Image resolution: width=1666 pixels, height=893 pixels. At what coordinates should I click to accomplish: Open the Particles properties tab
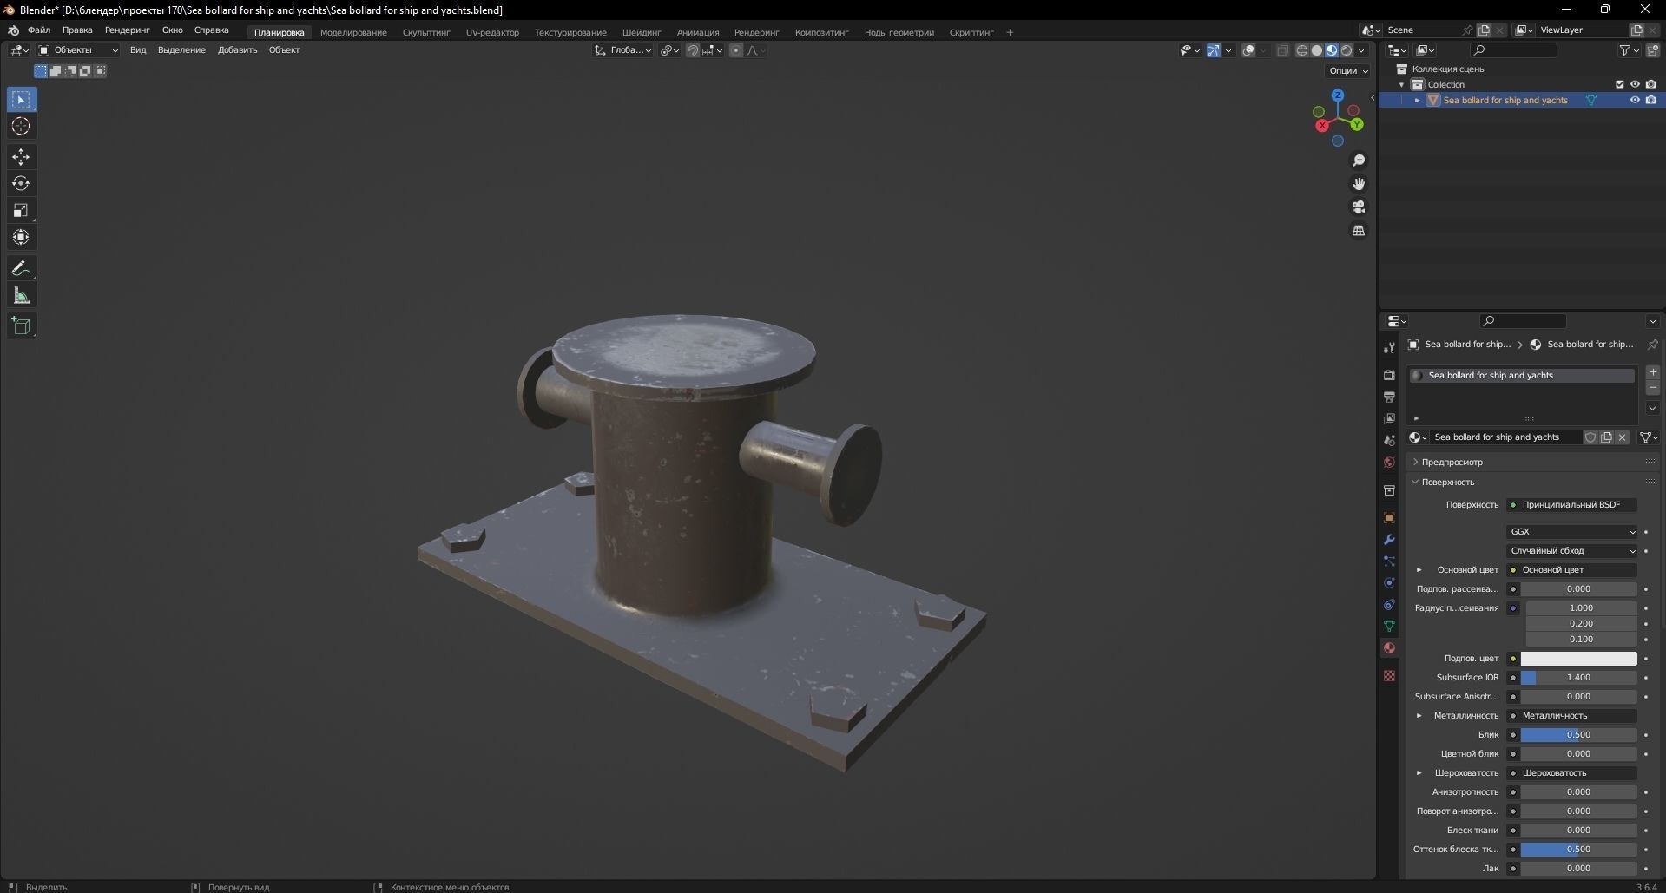[1389, 561]
